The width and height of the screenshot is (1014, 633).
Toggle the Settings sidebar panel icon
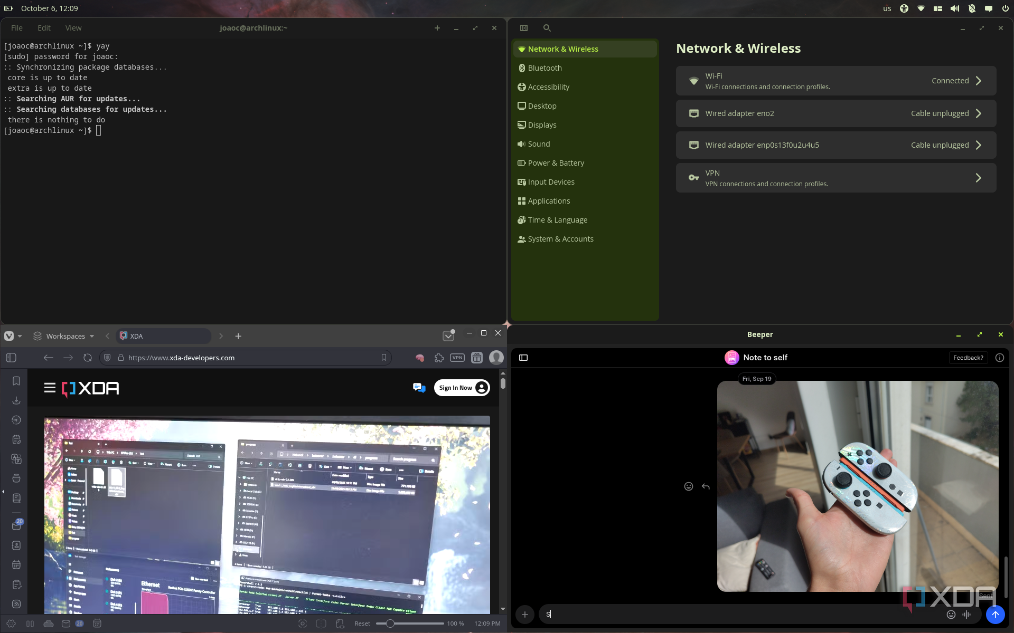[524, 28]
